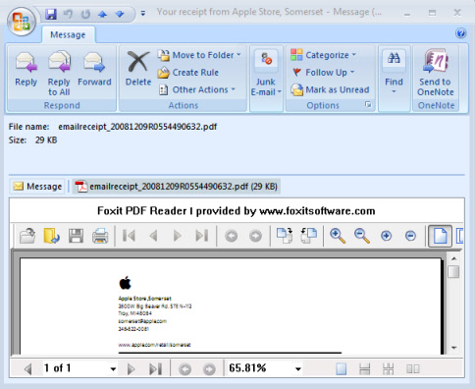Click the Foxit yellow document arrow icon
Screen dimensions: 475x389
click(x=51, y=236)
